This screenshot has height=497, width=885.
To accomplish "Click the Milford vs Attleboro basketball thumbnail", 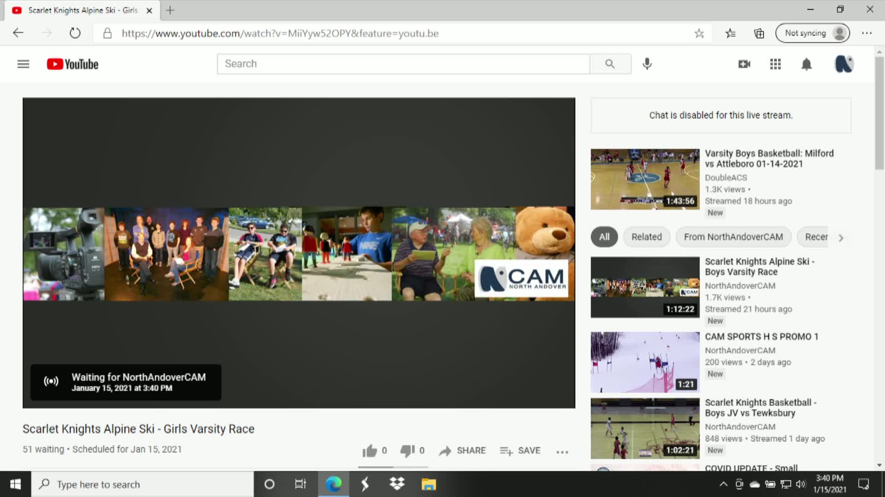I will 645,179.
